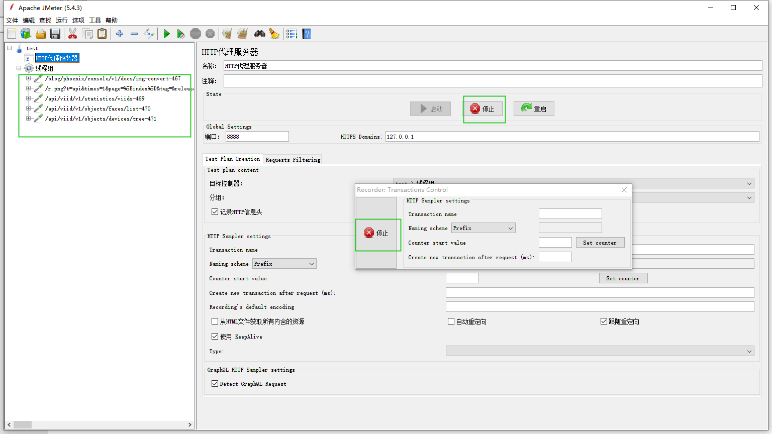Cut selection with scissors icon
This screenshot has height=434, width=772.
tap(72, 34)
